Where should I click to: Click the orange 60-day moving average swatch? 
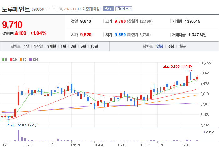tap(21, 60)
